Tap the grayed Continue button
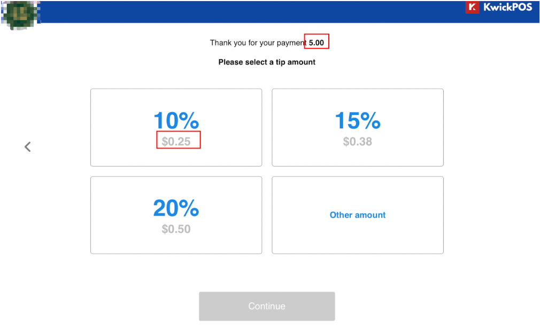 pyautogui.click(x=267, y=306)
